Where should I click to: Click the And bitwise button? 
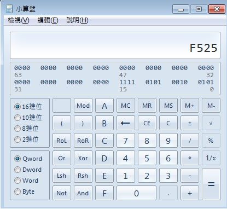click(x=83, y=193)
